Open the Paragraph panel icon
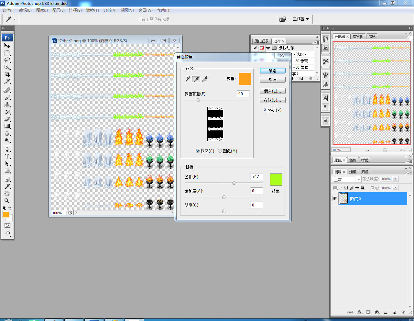414x321 pixels. tap(326, 107)
